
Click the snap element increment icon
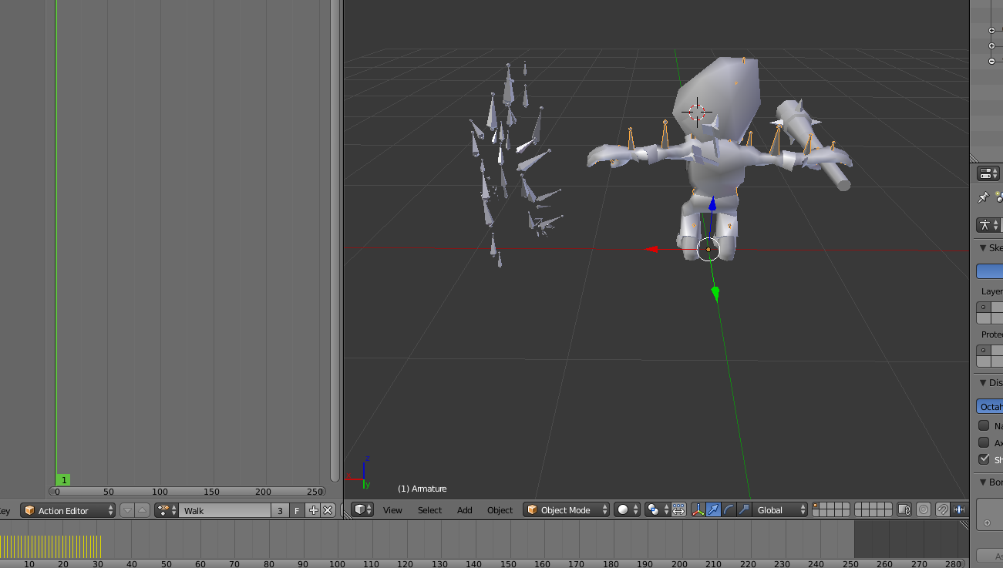click(960, 509)
